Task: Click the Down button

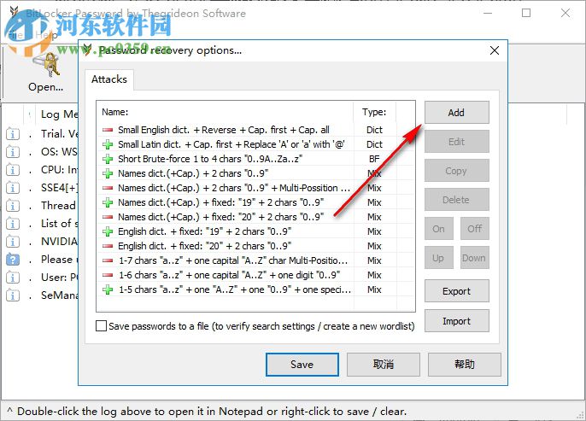Action: tap(475, 258)
